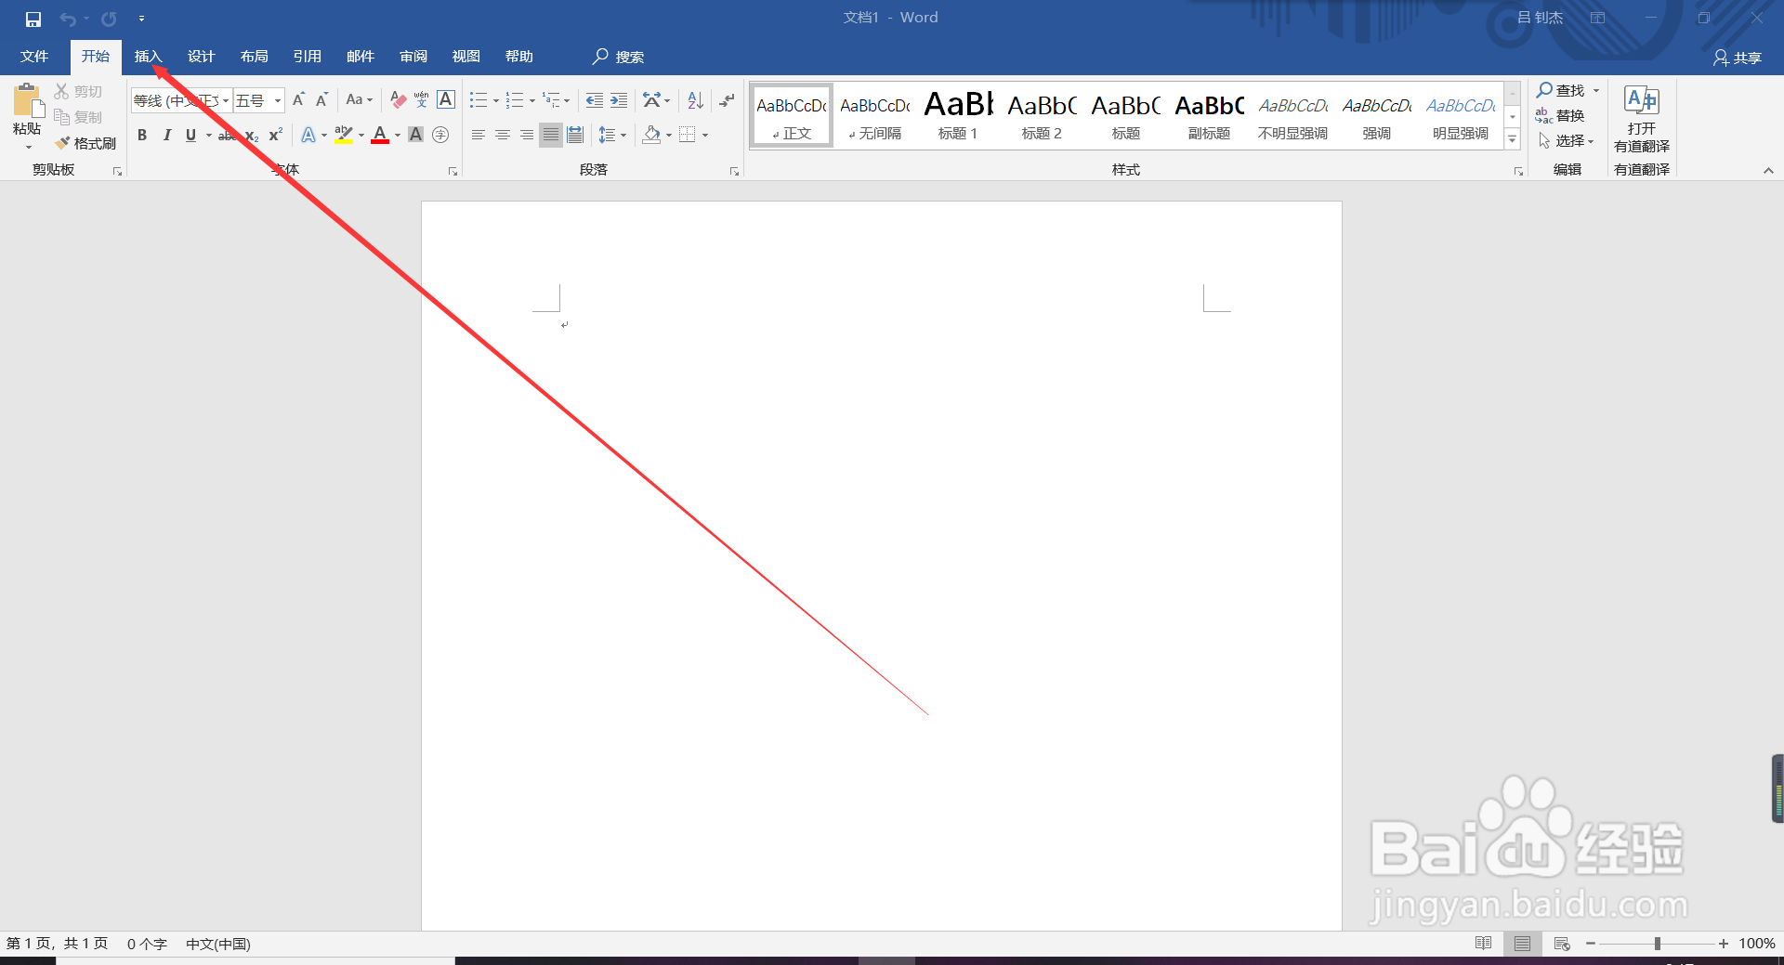Open Paragraph dialog launcher
Viewport: 1784px width, 965px height.
(734, 172)
